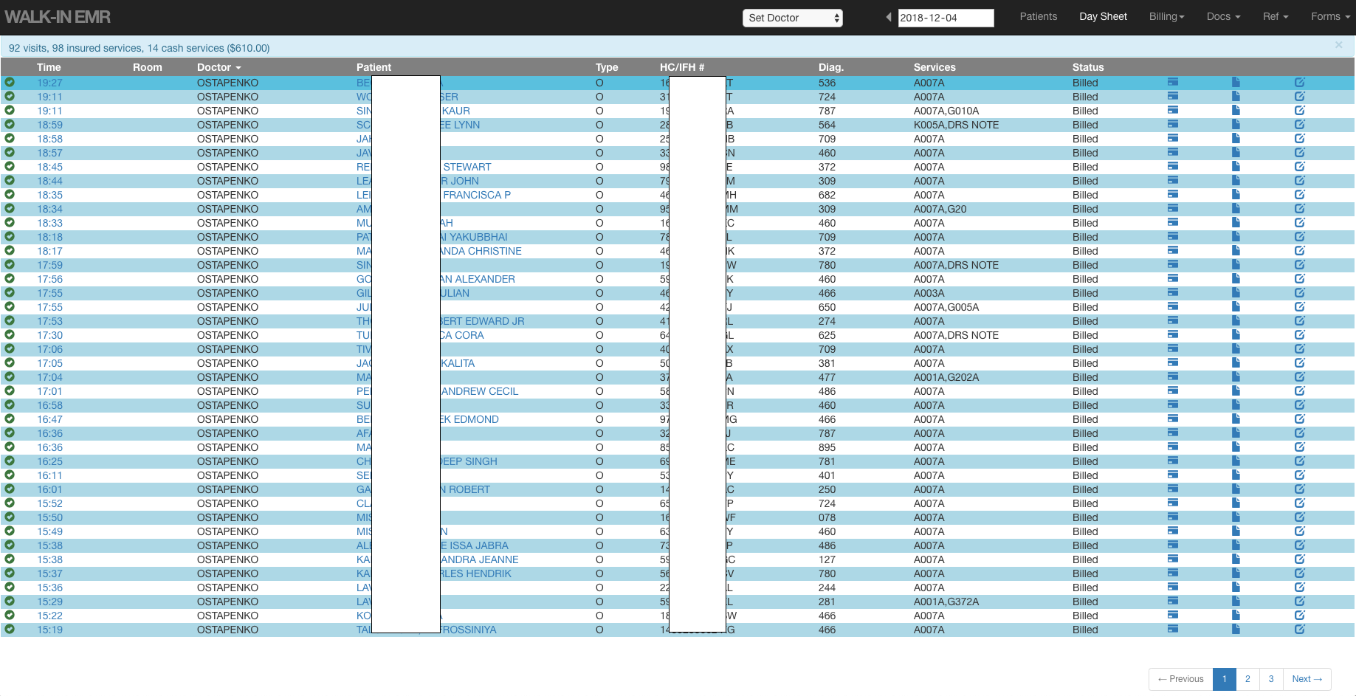Open the Ref menu

[1276, 16]
